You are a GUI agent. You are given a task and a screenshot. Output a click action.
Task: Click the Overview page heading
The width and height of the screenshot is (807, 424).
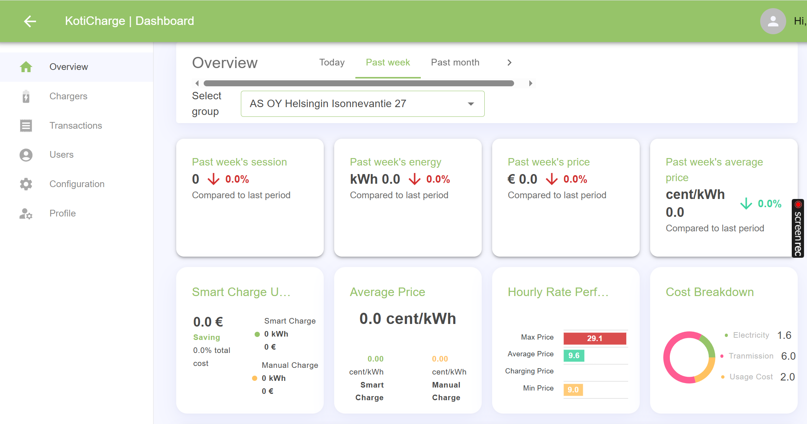[x=225, y=62]
